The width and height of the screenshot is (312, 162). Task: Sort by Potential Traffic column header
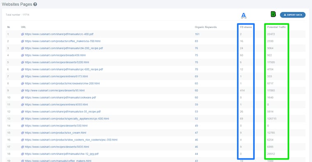(277, 27)
